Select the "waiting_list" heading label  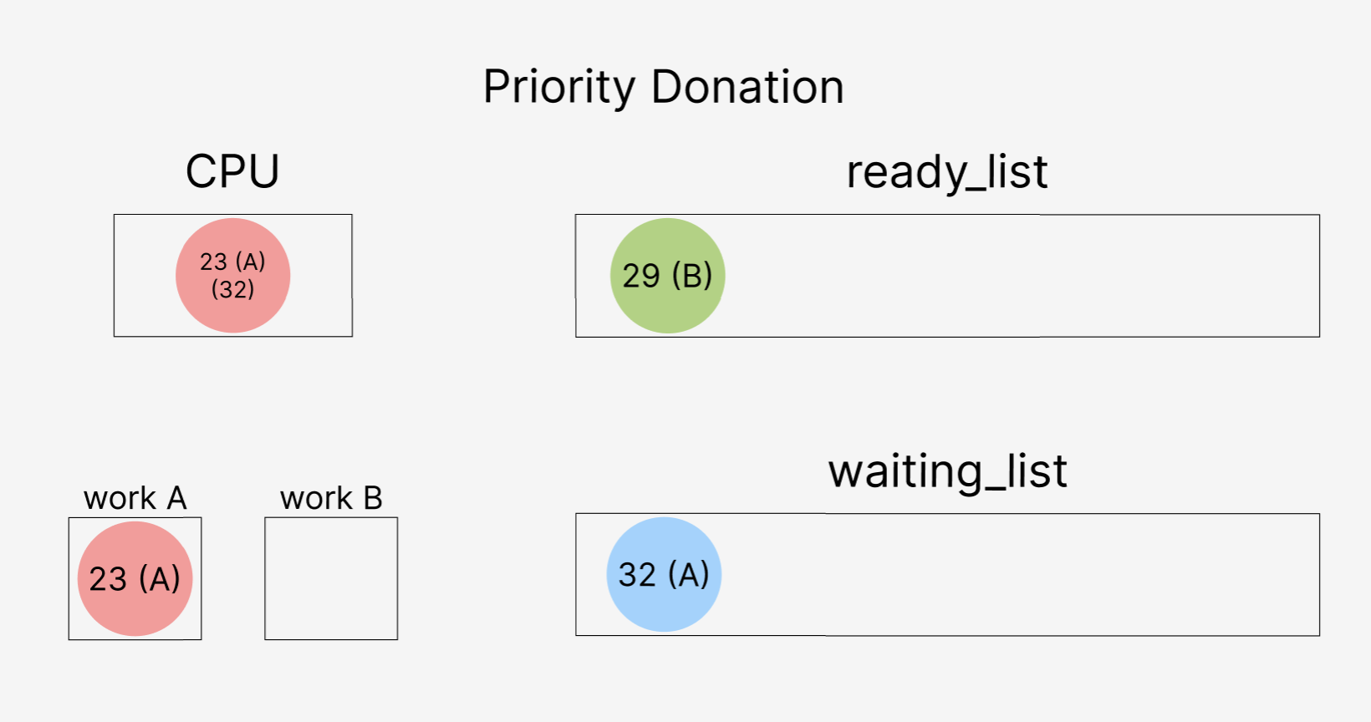[947, 471]
